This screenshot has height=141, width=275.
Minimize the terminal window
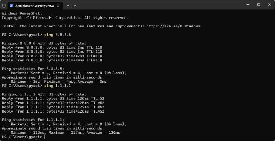coord(248,5)
